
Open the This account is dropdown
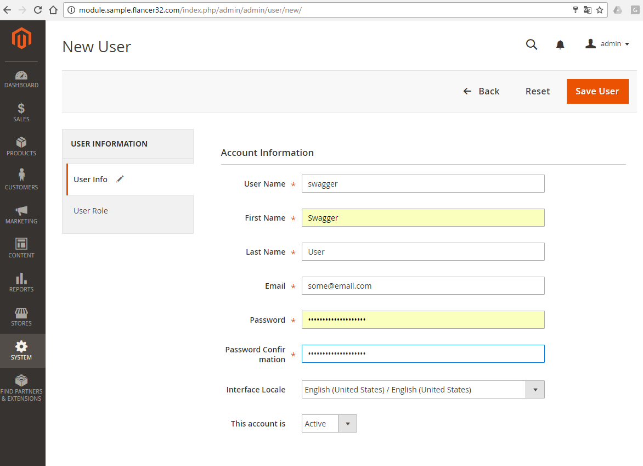(329, 424)
